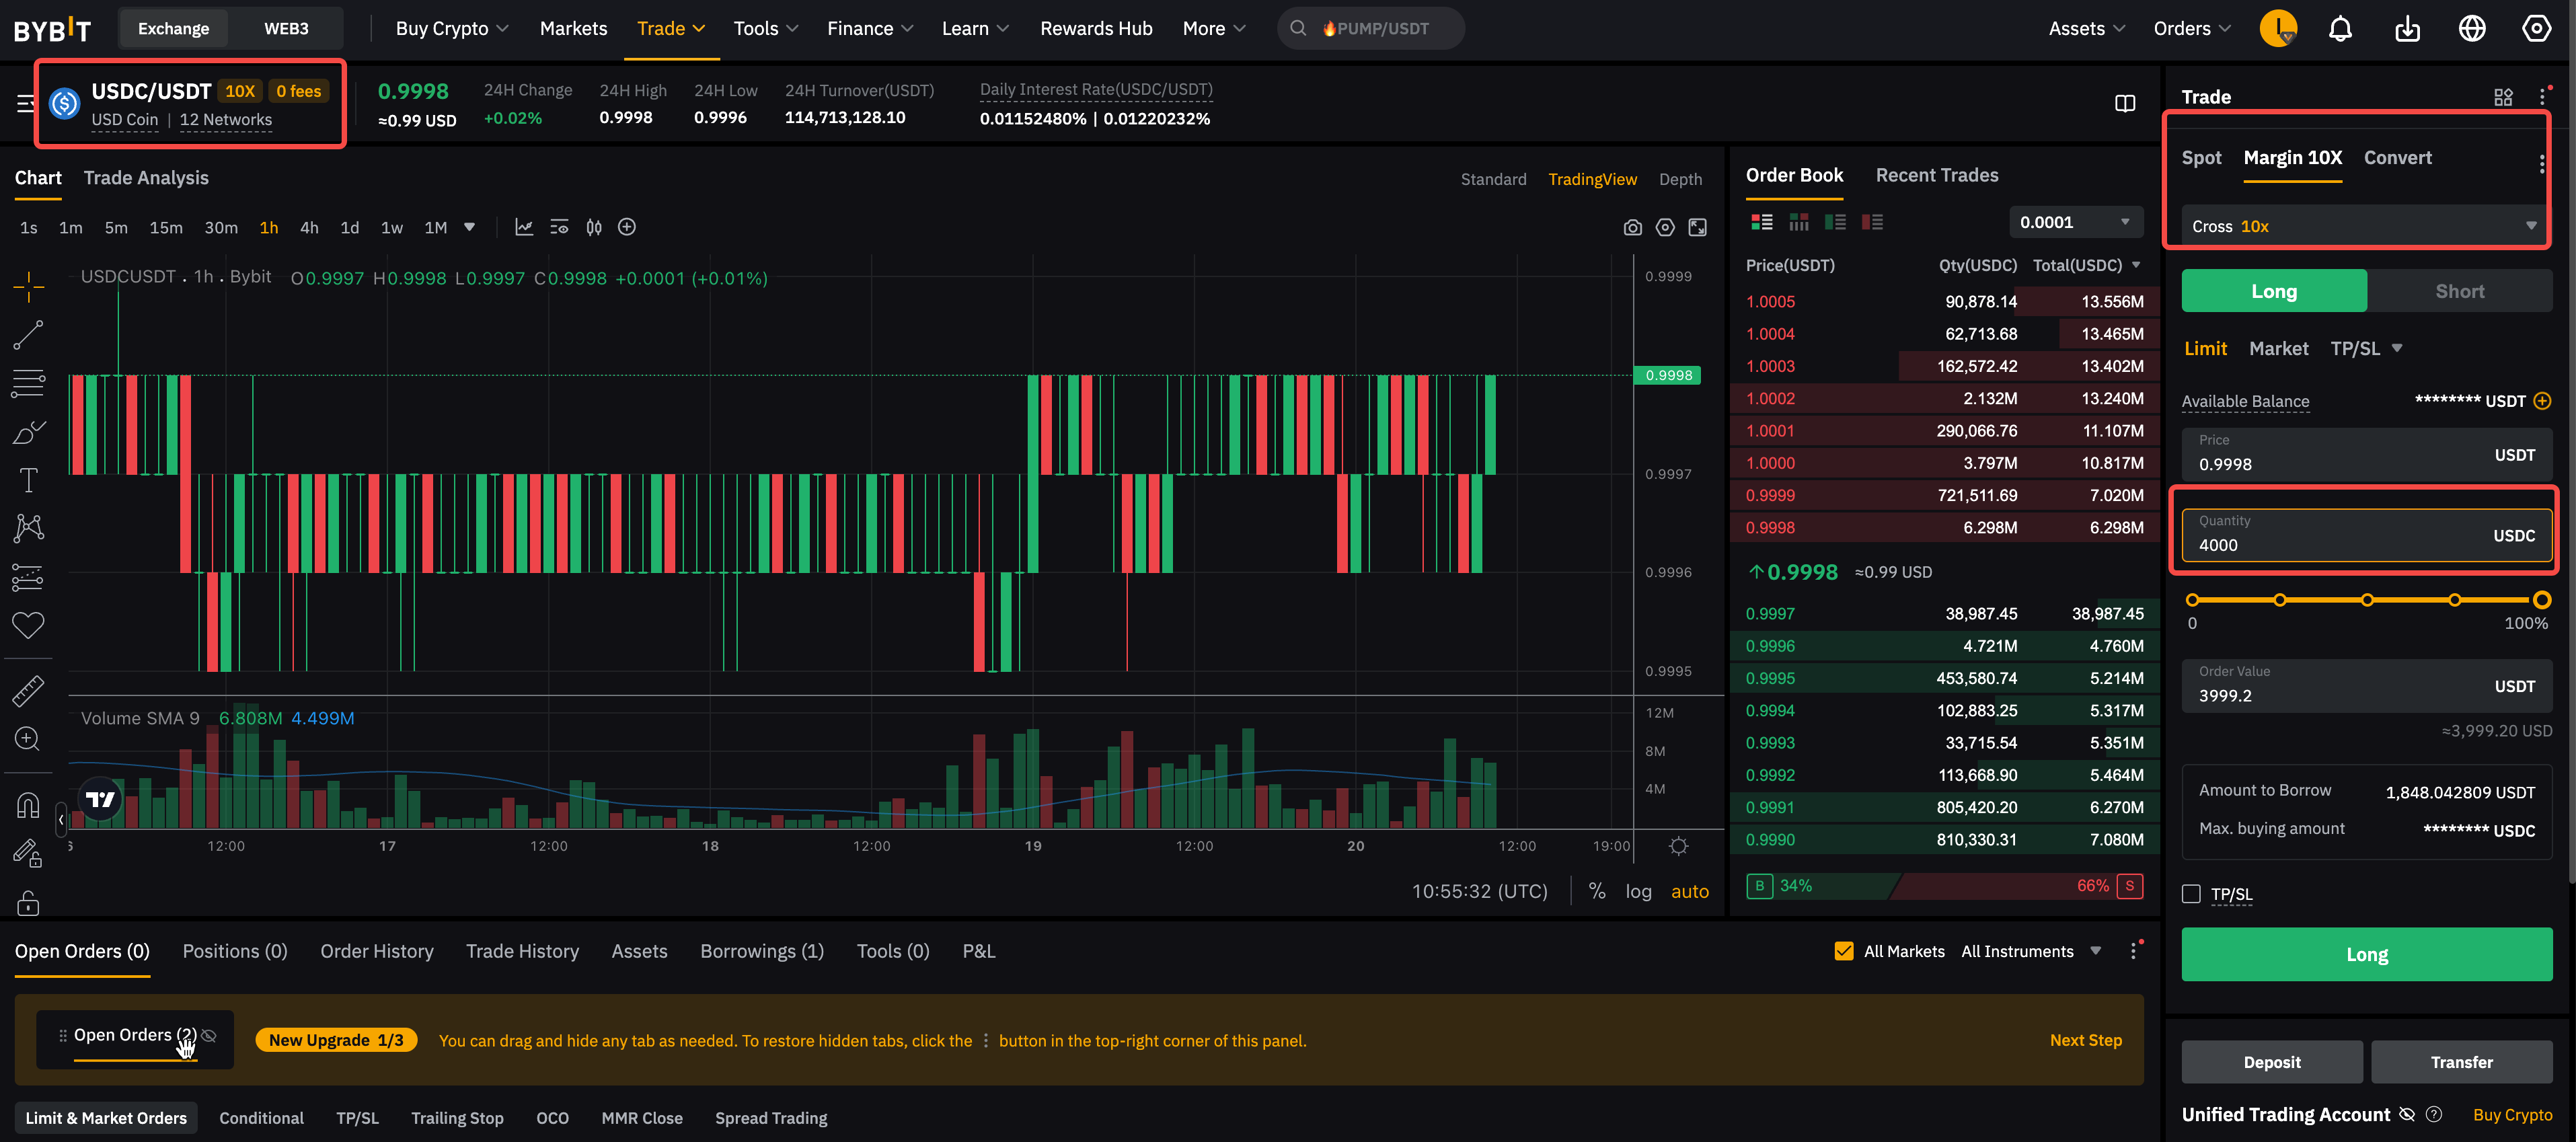This screenshot has height=1142, width=2576.
Task: Switch to the Spot tab
Action: [2201, 158]
